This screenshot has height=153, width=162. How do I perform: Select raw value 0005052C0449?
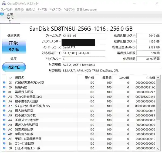coord(145,97)
